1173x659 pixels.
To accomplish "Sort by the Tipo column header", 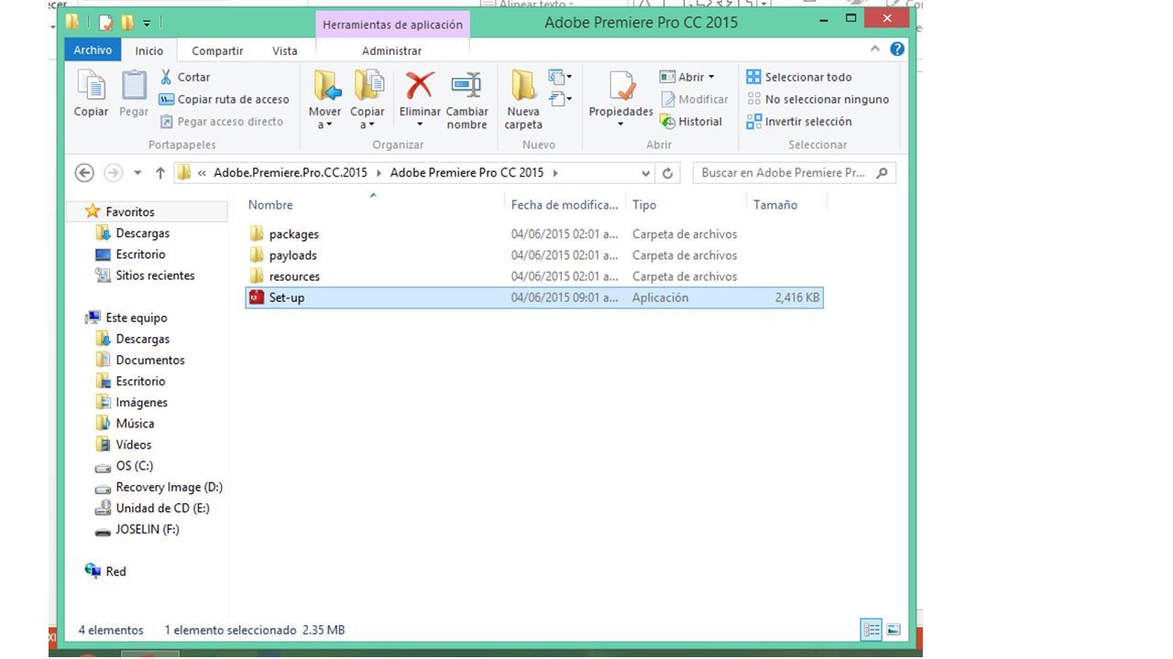I will tap(644, 205).
